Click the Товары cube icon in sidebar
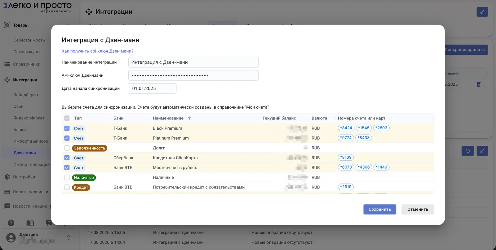496x250 pixels. [7, 25]
